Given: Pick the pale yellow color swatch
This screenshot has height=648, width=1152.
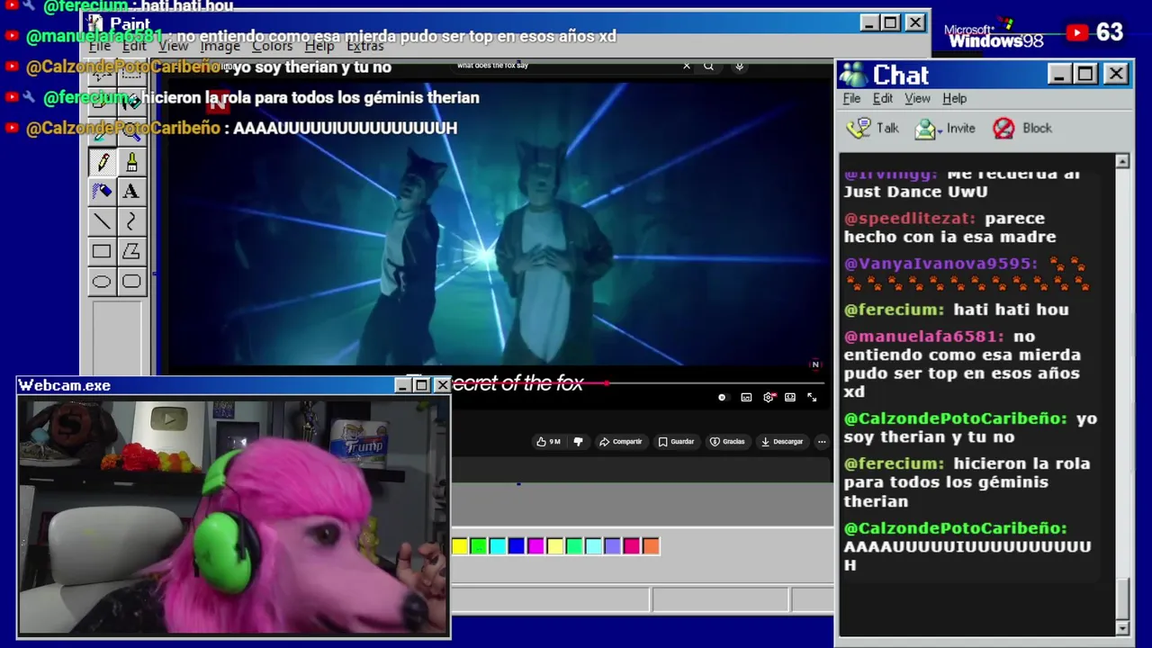Looking at the screenshot, I should (x=555, y=546).
